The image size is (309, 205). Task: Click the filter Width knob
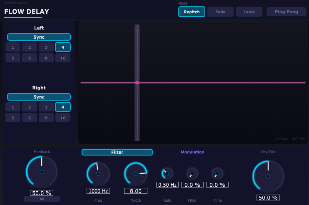136,174
